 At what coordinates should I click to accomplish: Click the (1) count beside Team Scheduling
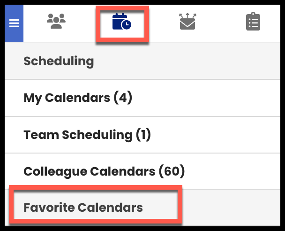pyautogui.click(x=143, y=135)
